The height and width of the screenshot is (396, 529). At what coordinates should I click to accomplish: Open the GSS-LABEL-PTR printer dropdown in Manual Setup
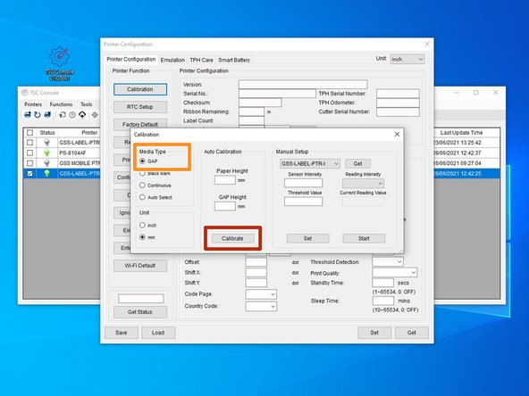click(x=310, y=163)
